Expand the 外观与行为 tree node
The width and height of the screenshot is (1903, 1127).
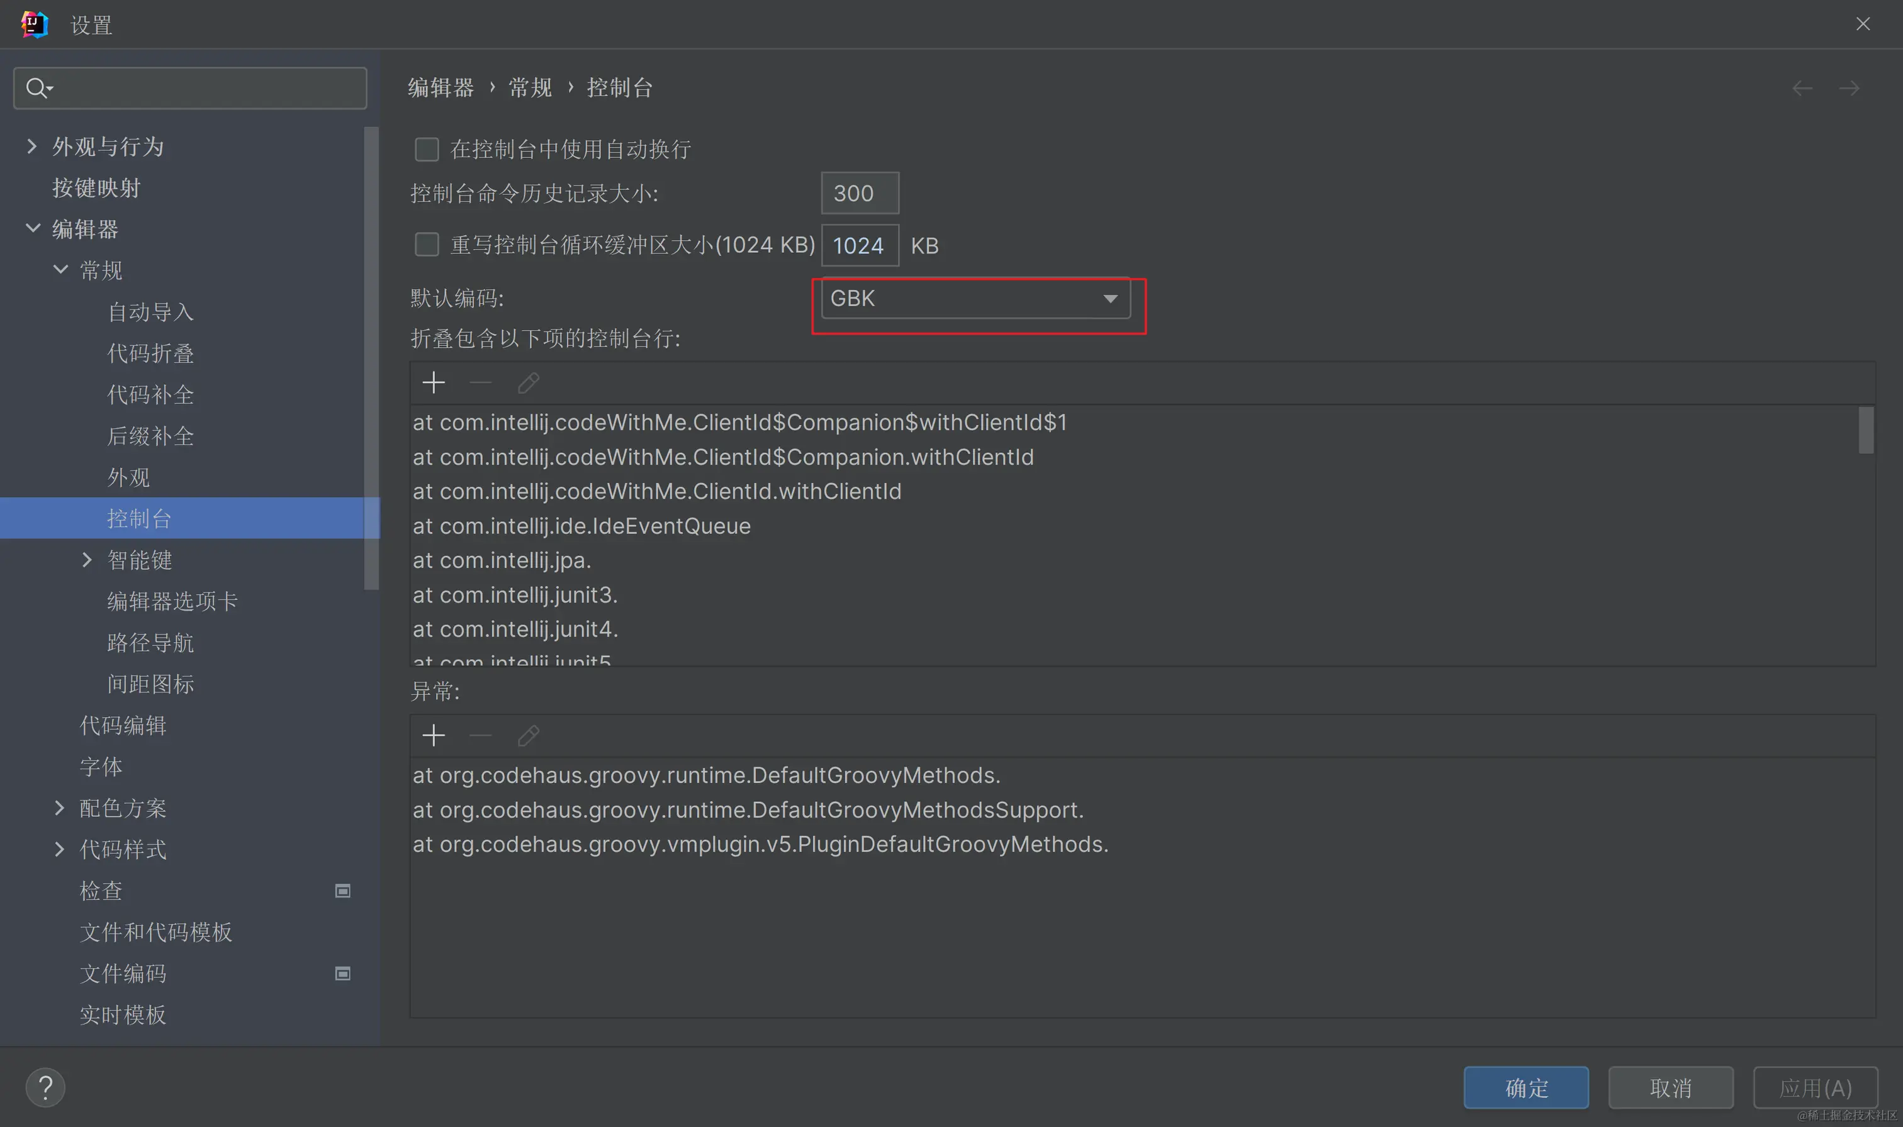(x=32, y=146)
